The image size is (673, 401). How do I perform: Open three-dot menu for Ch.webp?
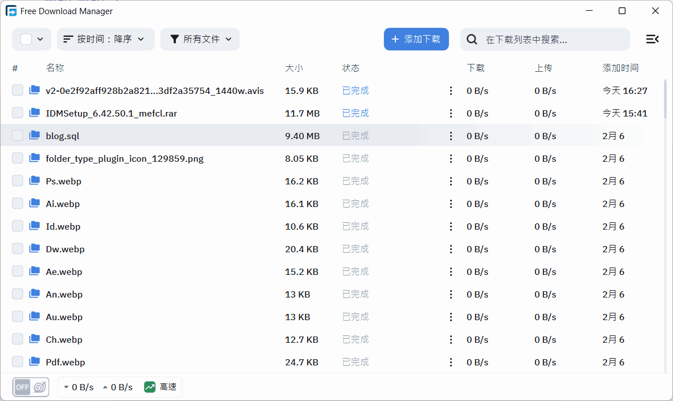pyautogui.click(x=451, y=339)
